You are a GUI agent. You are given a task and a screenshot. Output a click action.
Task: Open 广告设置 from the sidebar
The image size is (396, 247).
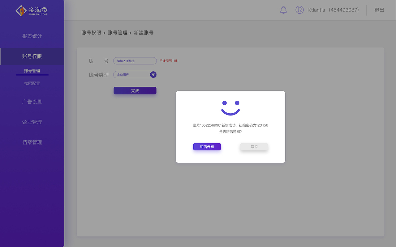tap(32, 102)
